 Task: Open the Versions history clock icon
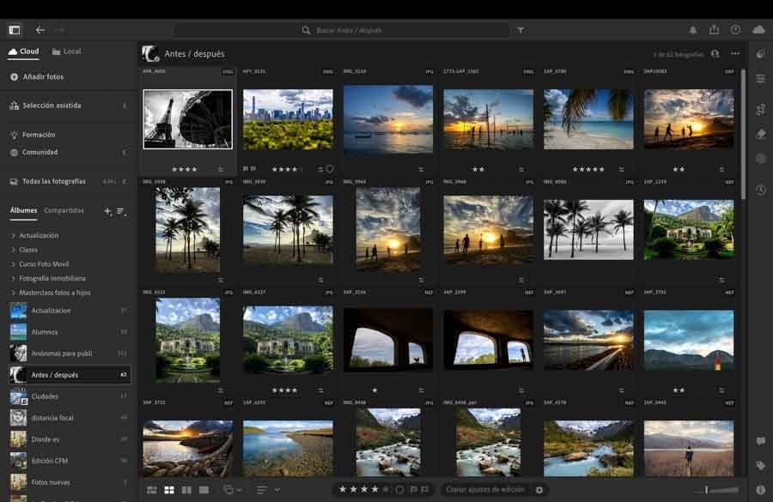coord(760,190)
